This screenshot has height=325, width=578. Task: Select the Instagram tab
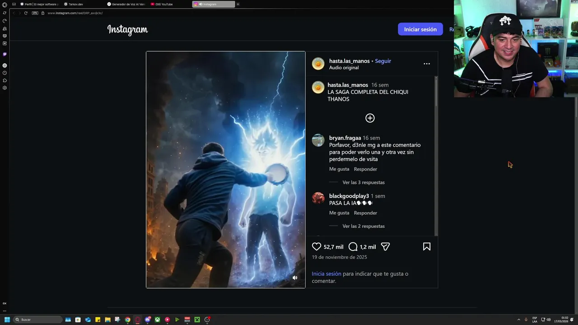[x=213, y=4]
